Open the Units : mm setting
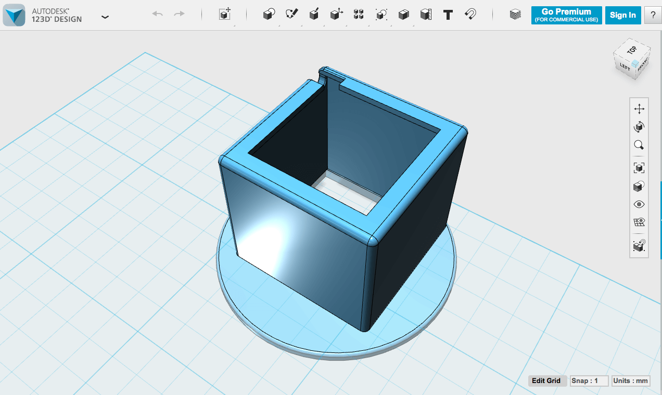The height and width of the screenshot is (395, 662). pyautogui.click(x=631, y=381)
